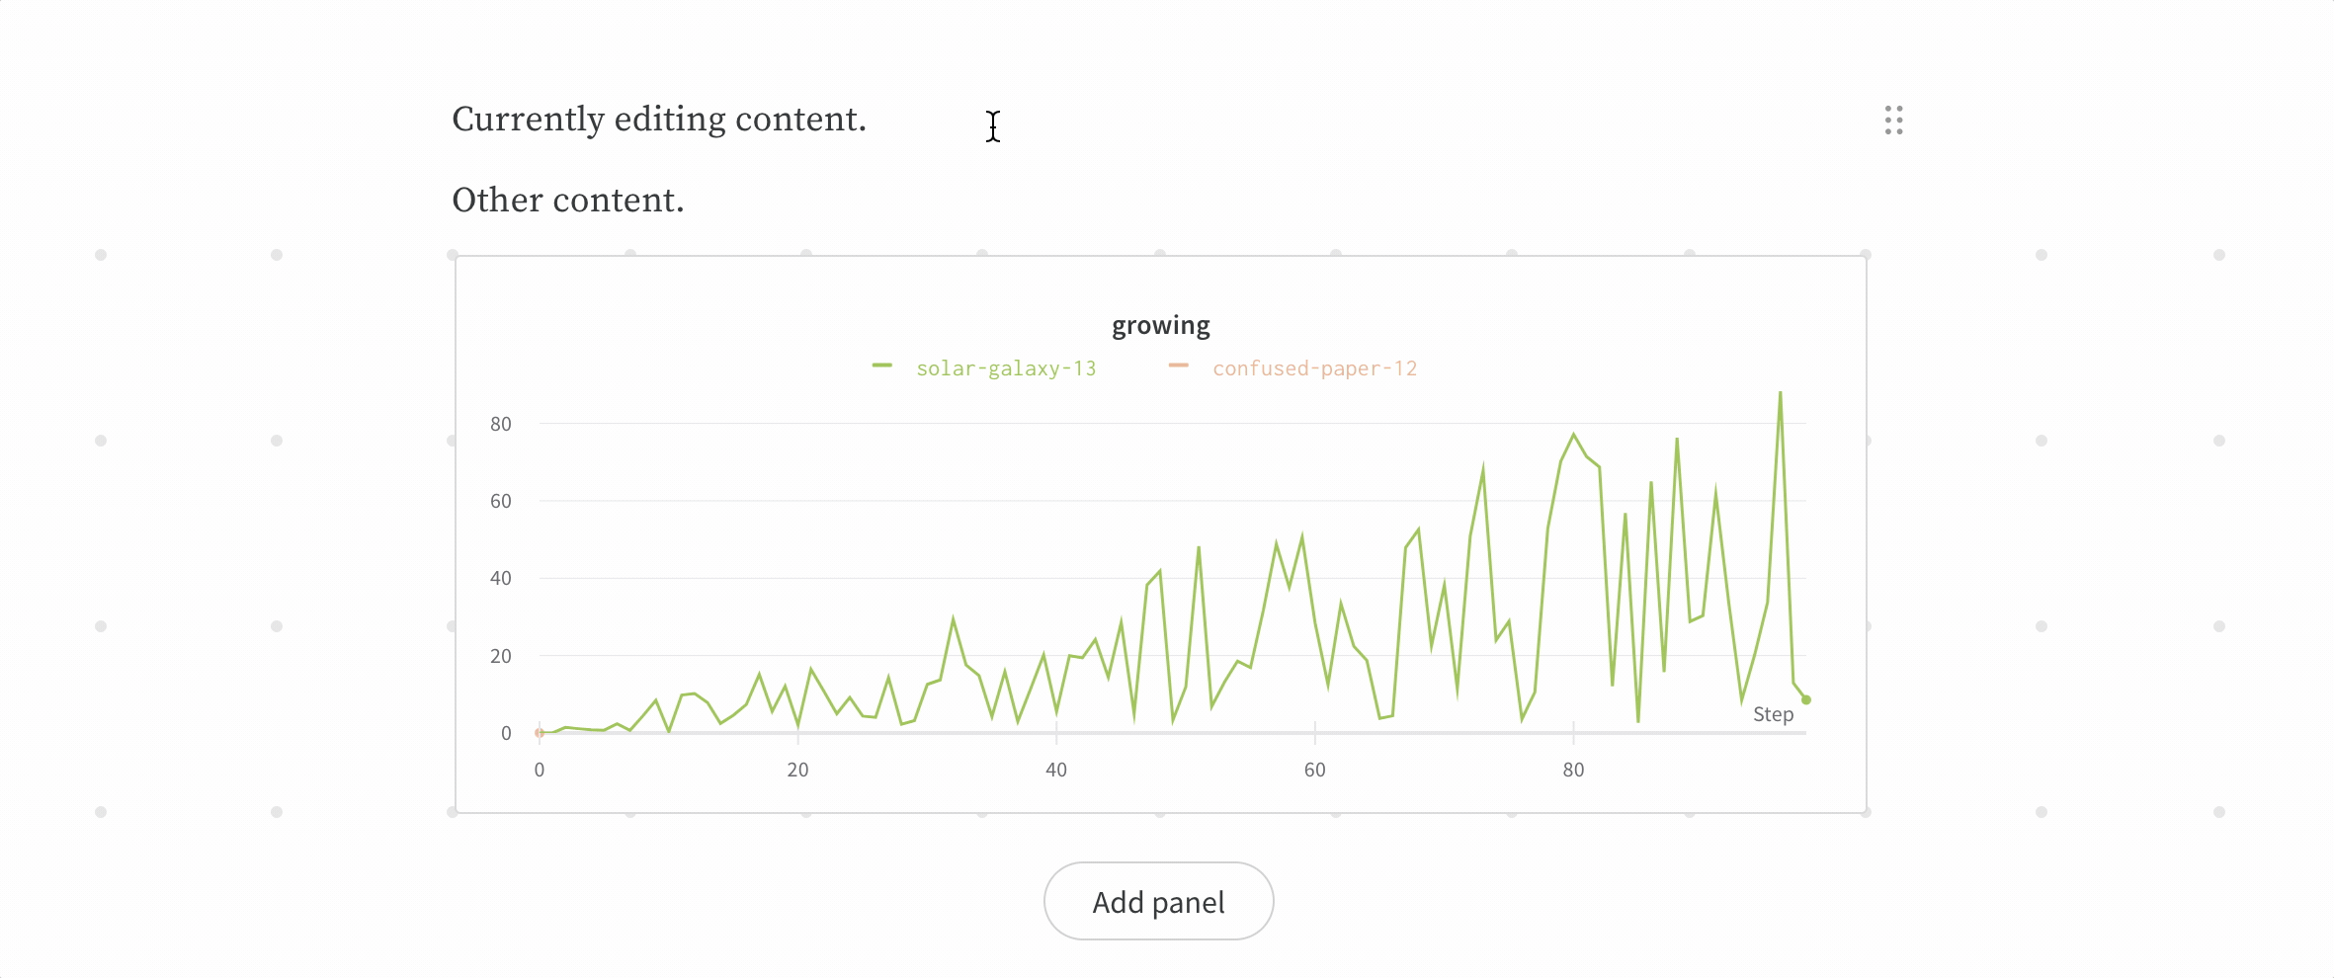The height and width of the screenshot is (978, 2334).
Task: Click the green solar-galaxy-13 legend swatch
Action: tap(882, 367)
